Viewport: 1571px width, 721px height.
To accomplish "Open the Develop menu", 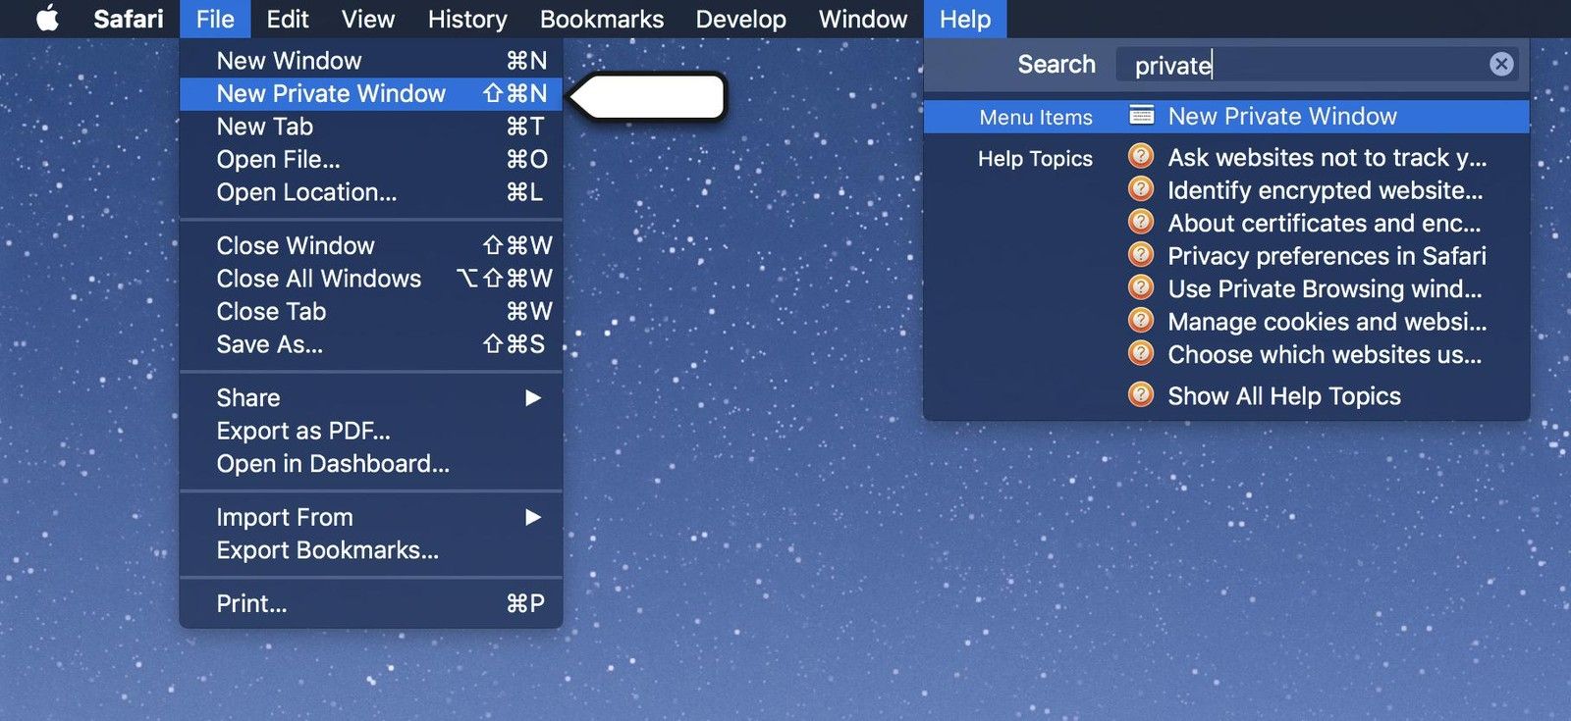I will (x=740, y=19).
